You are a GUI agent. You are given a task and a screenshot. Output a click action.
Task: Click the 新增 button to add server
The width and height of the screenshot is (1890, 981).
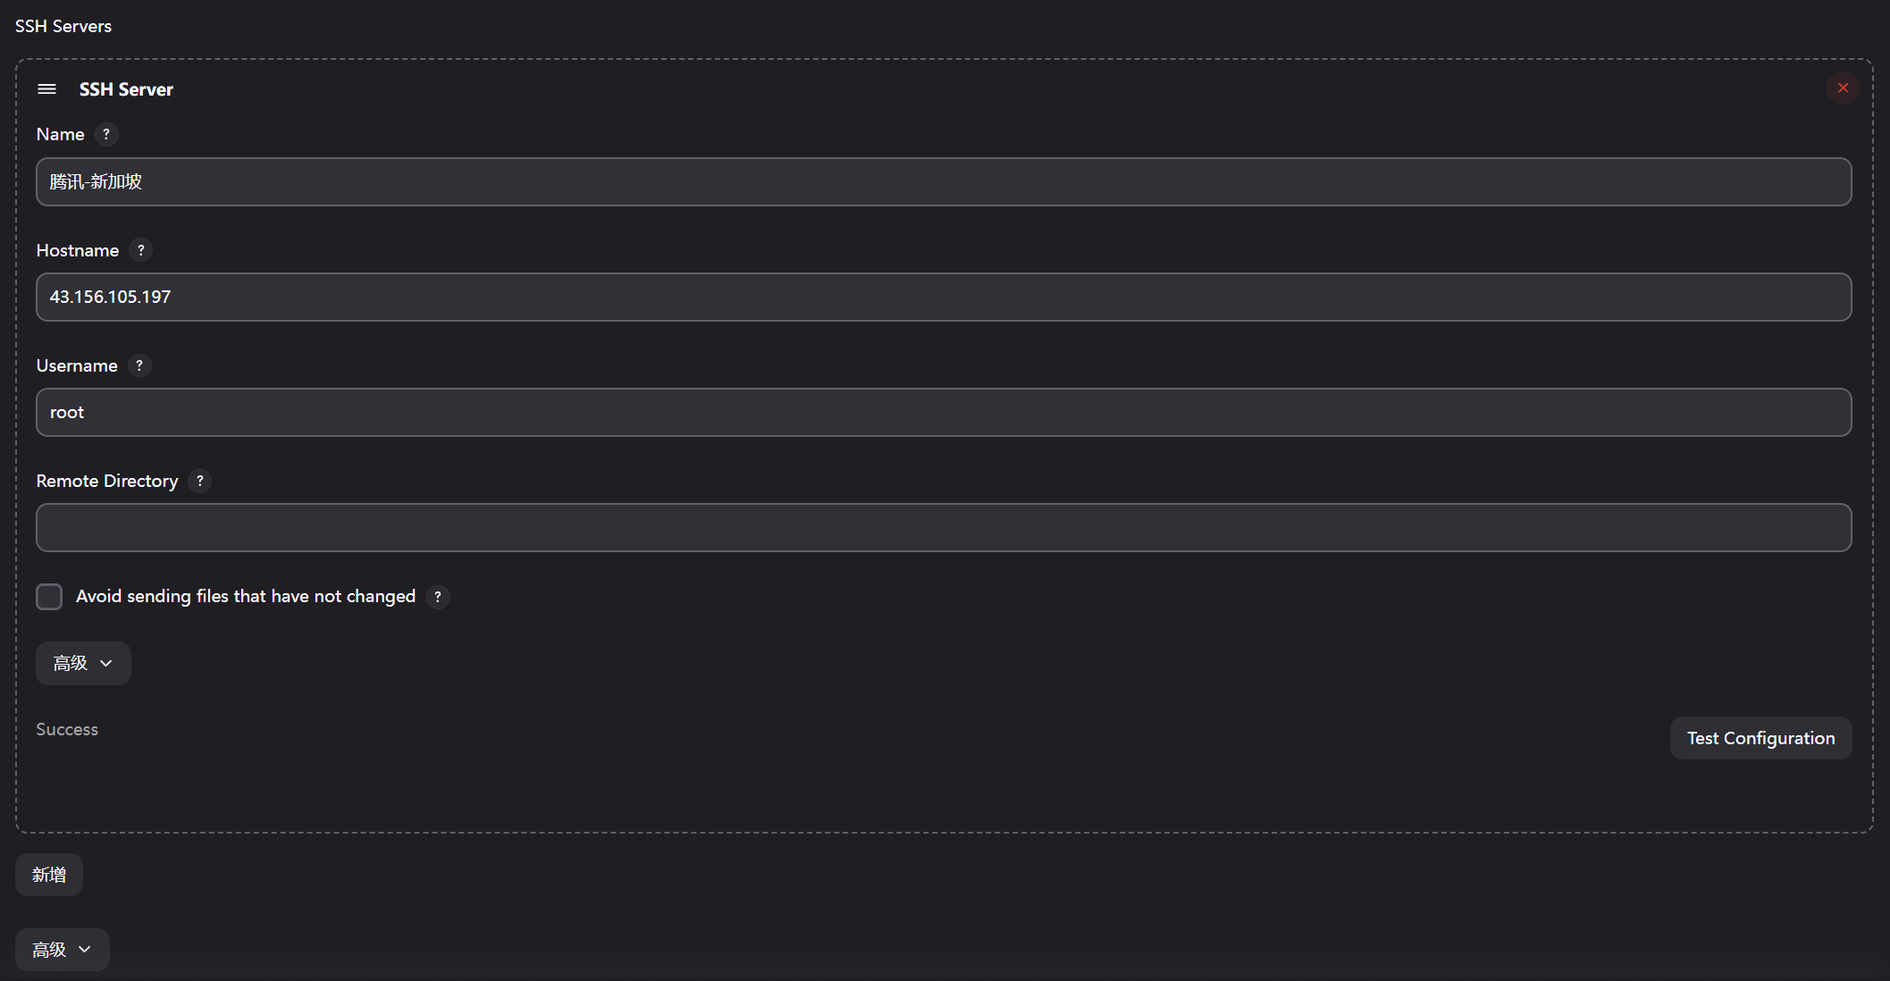pyautogui.click(x=49, y=875)
